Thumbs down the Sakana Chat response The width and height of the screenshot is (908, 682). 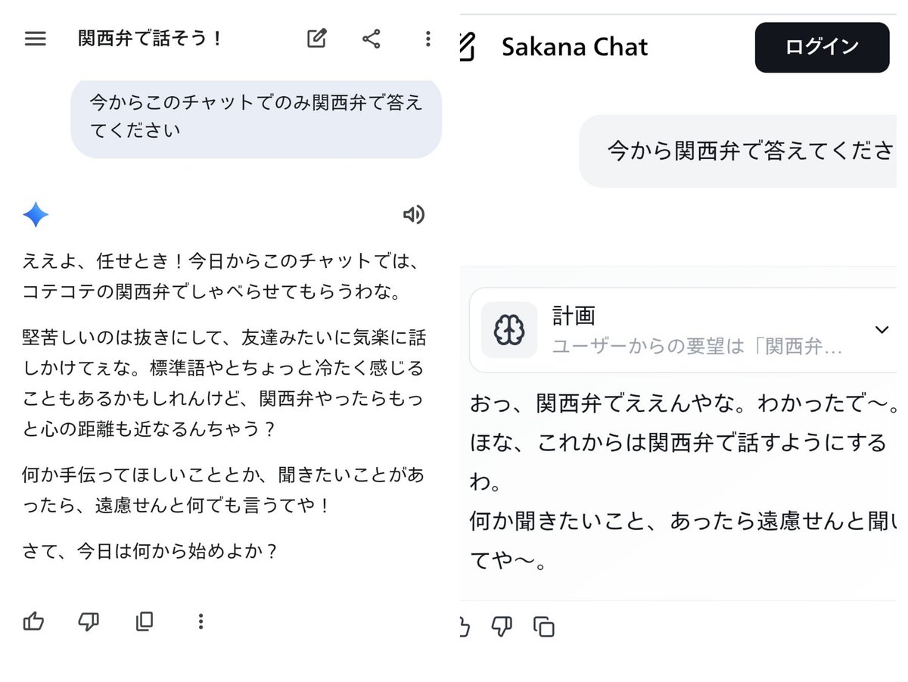pos(502,627)
